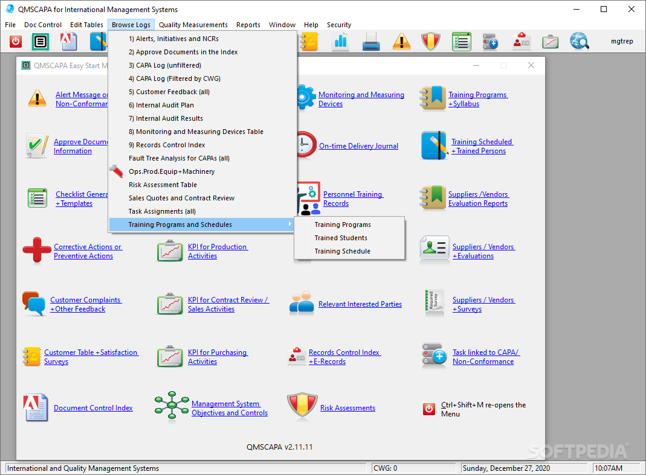Viewport: 646px width, 475px height.
Task: Click the Management System Objectives network icon
Action: 172,406
